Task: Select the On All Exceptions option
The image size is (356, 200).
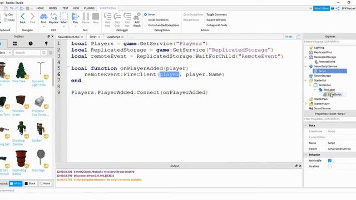Action: [x=146, y=20]
